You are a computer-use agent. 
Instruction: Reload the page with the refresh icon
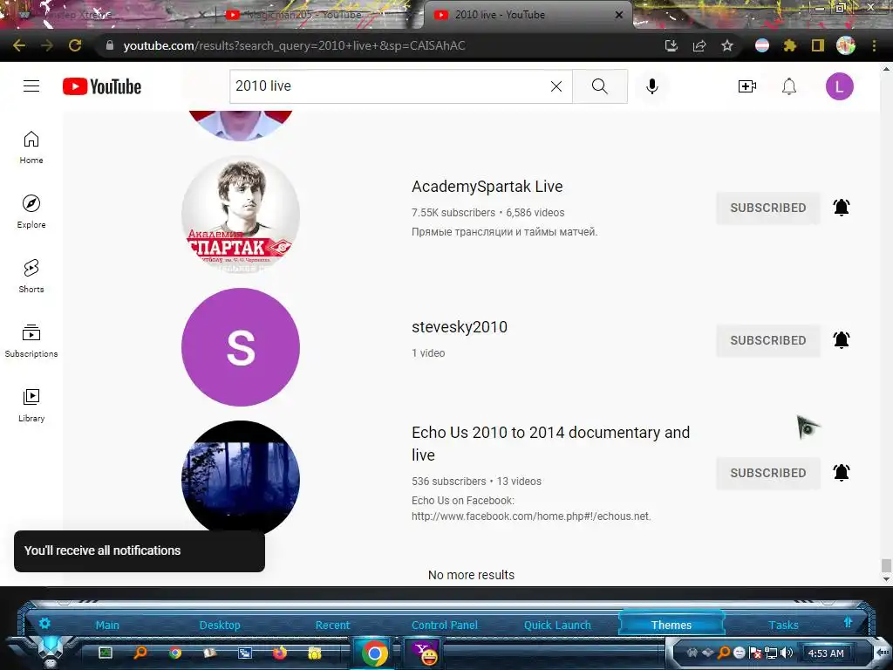(x=75, y=45)
